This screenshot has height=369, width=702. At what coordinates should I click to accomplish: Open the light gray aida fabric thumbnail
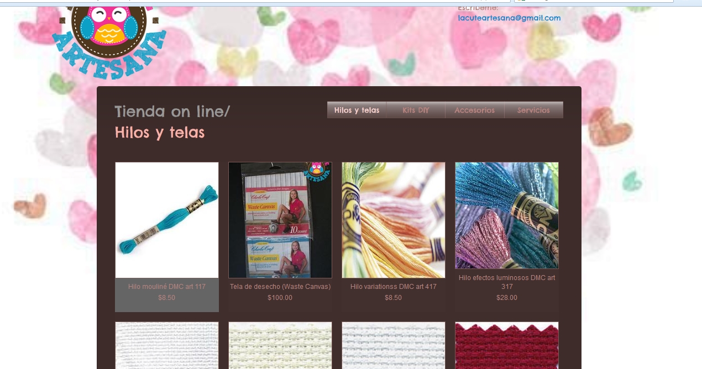tap(394, 345)
